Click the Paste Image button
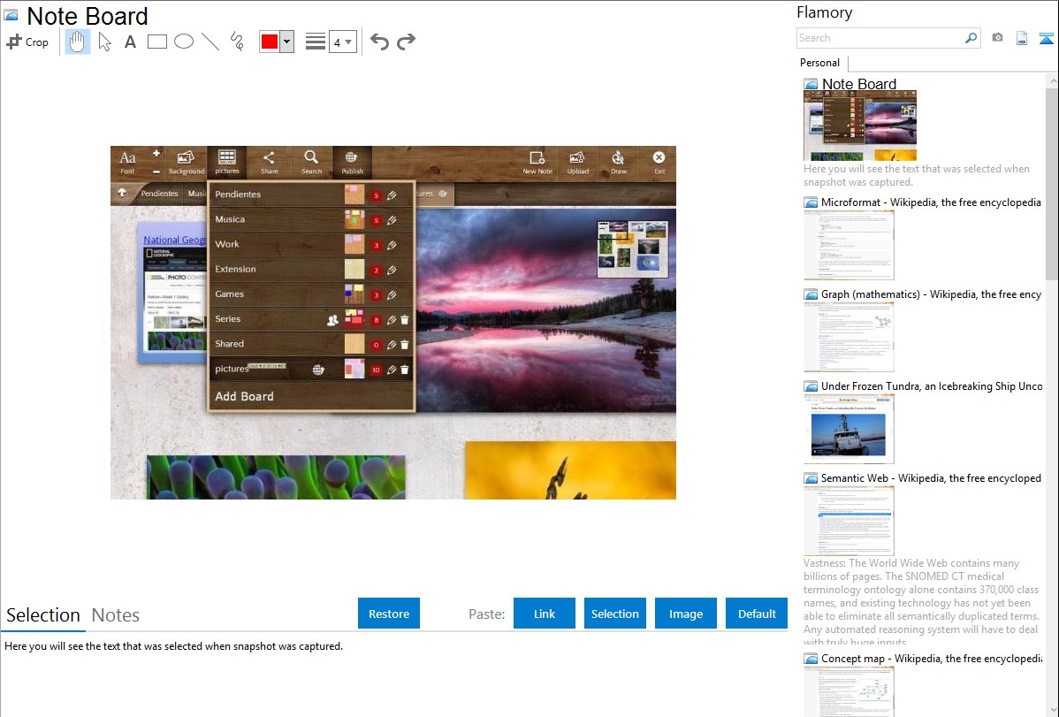Viewport: 1059px width, 717px height. (x=685, y=614)
